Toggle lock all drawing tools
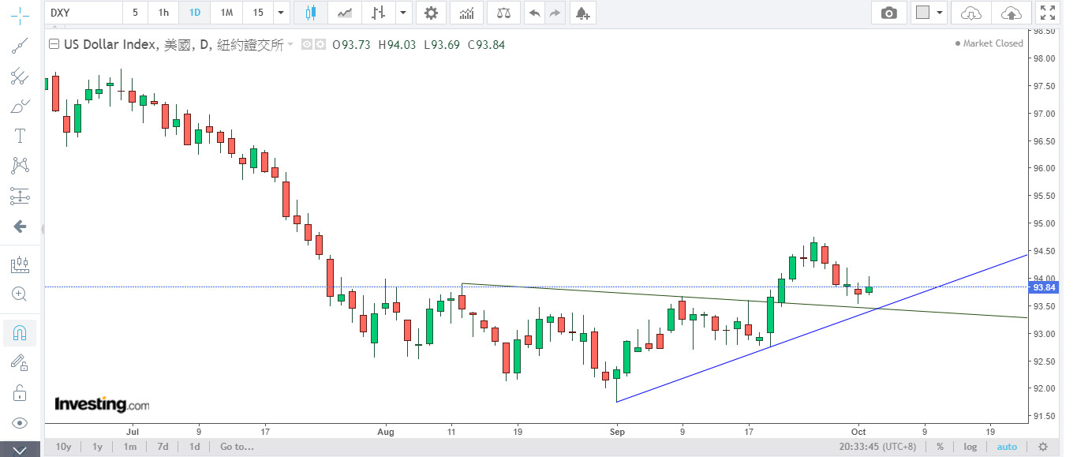 click(20, 392)
